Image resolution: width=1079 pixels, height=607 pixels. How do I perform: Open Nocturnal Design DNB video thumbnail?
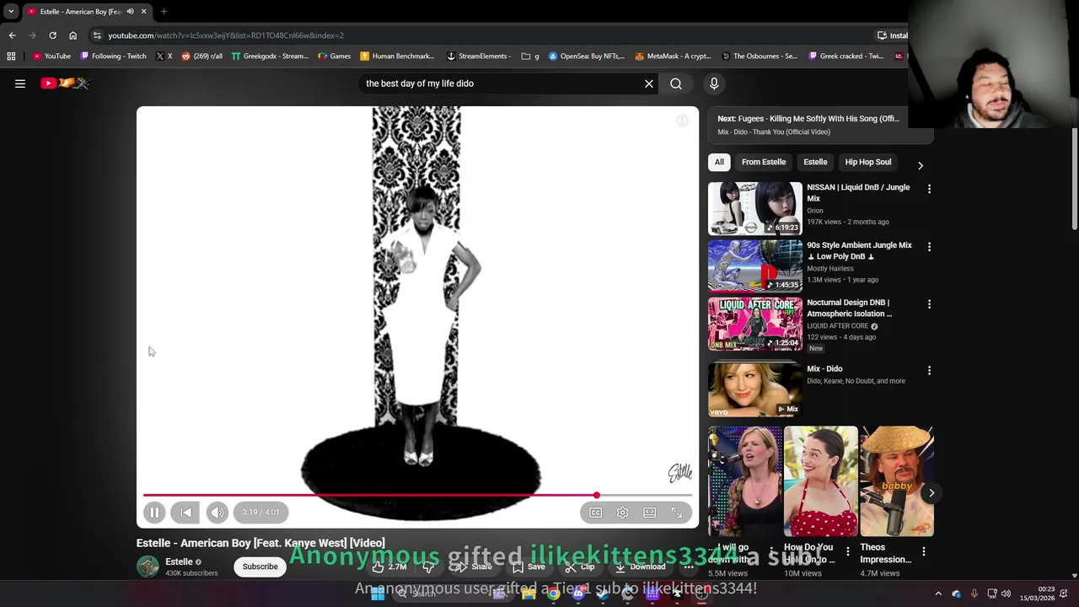pos(755,324)
